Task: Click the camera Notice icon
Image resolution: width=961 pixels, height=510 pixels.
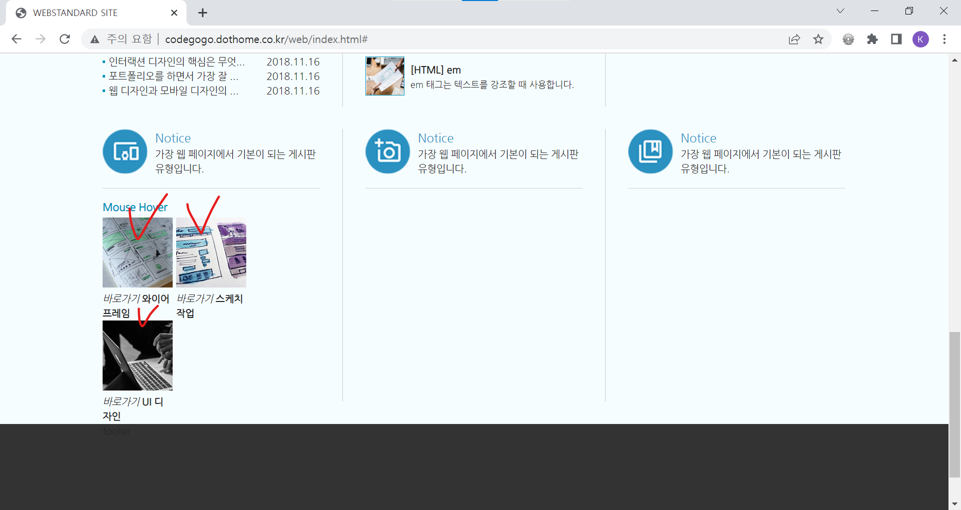Action: click(x=388, y=151)
